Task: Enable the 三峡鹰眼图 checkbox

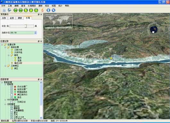Action: click(12, 111)
